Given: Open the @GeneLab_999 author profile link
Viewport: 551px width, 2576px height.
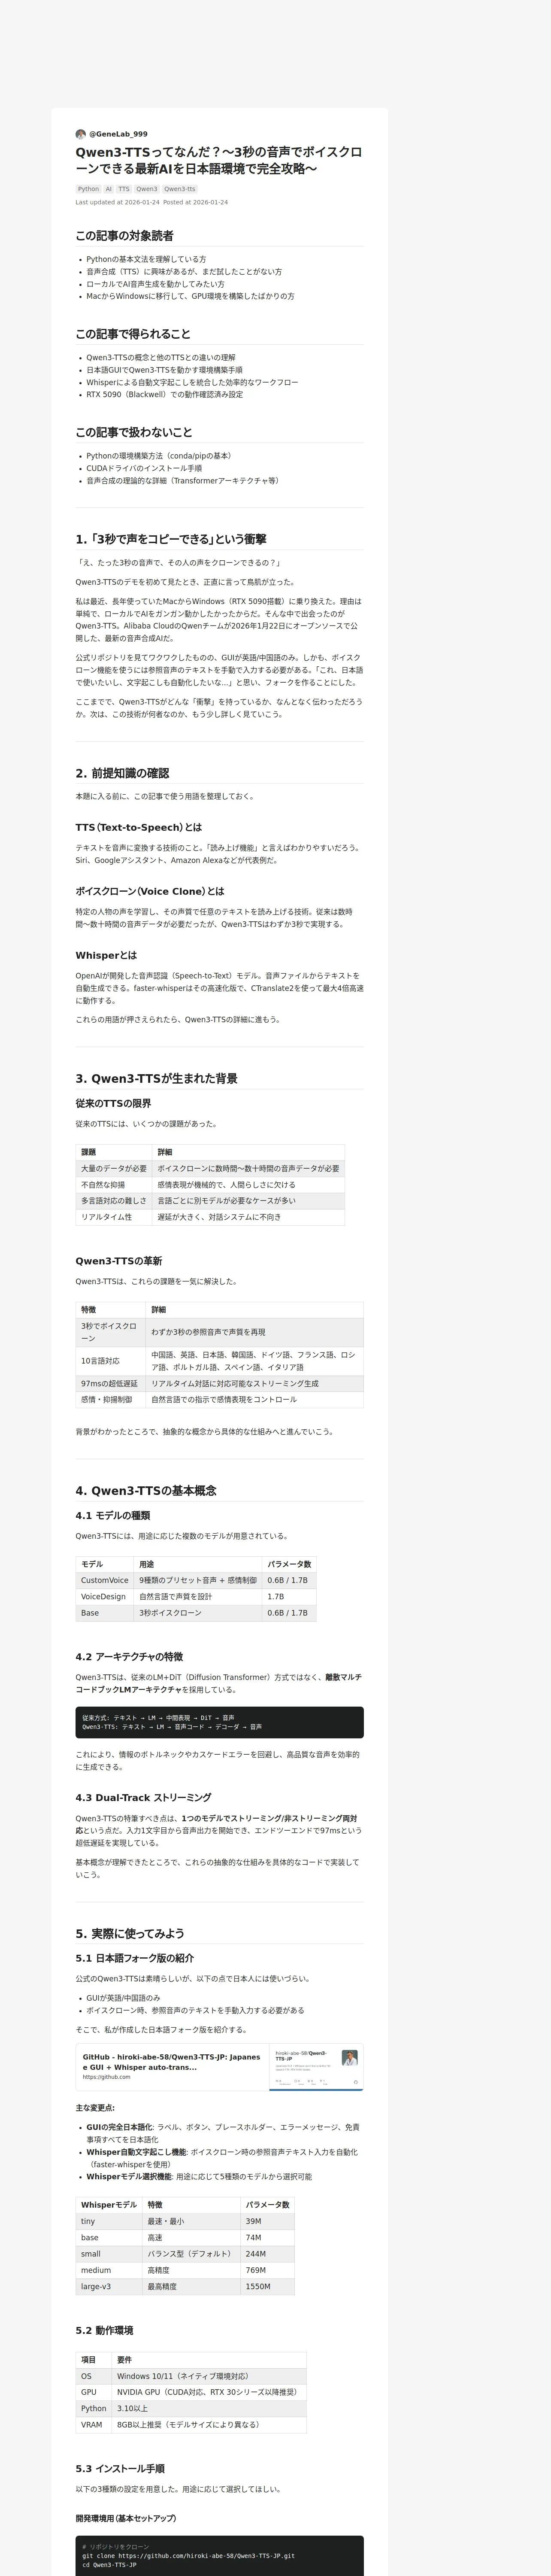Looking at the screenshot, I should point(118,134).
